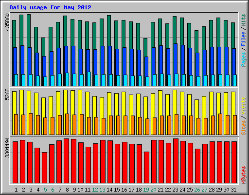Click the 5268 axis value
This screenshot has width=249, height=195.
click(7, 94)
